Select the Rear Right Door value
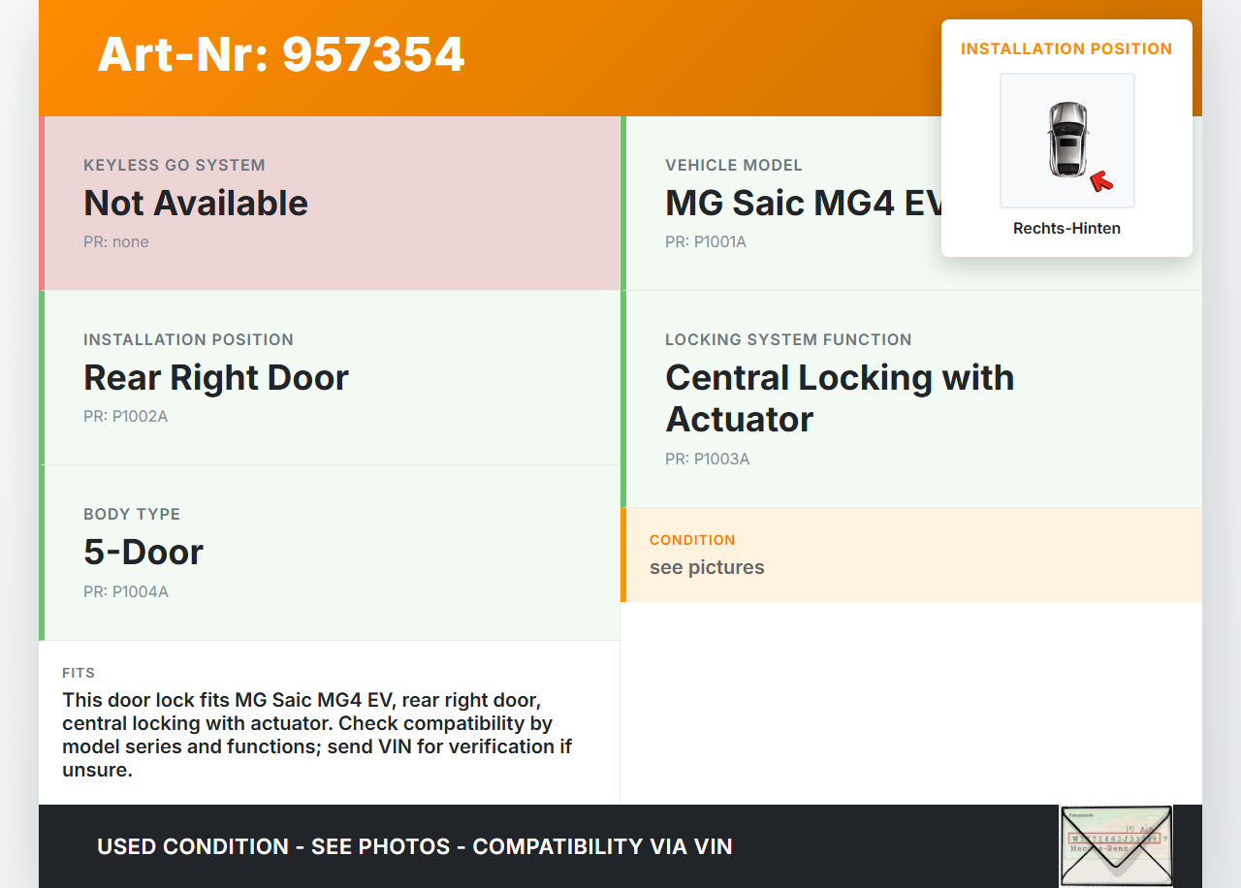 pos(216,378)
